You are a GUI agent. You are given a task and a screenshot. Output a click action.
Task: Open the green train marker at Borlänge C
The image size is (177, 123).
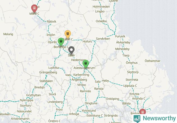pos(61,42)
